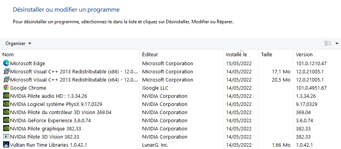Sort programs by the Nom column
Image resolution: width=341 pixels, height=149 pixels.
tap(70, 54)
